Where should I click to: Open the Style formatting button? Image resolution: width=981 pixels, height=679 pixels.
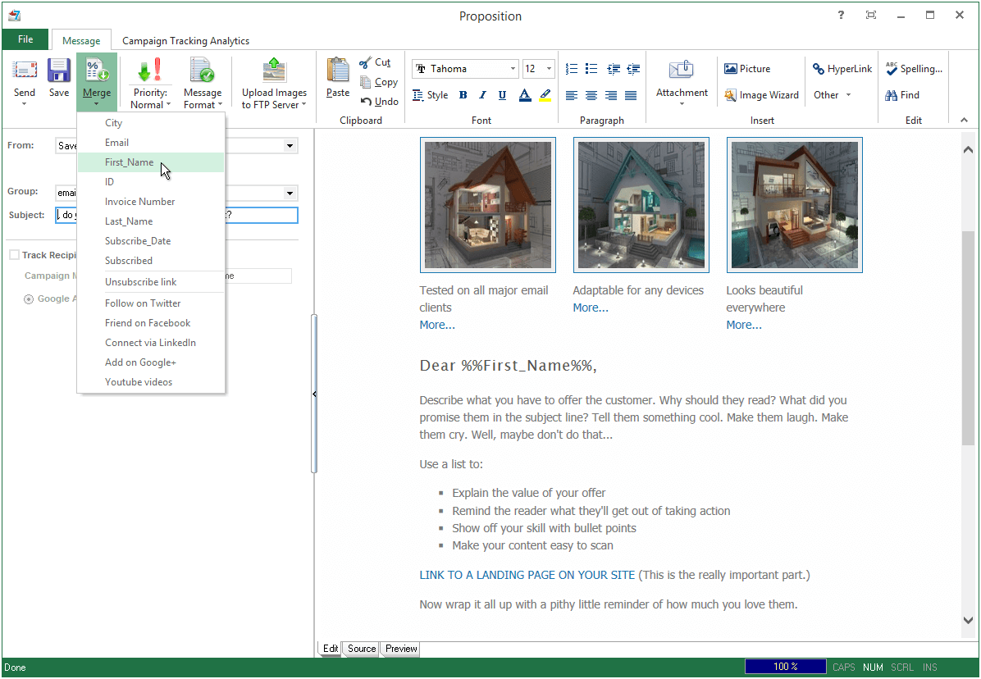(x=431, y=95)
